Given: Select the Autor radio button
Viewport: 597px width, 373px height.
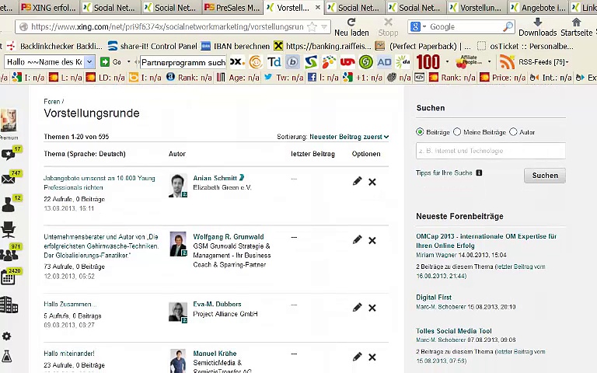Looking at the screenshot, I should pos(513,132).
